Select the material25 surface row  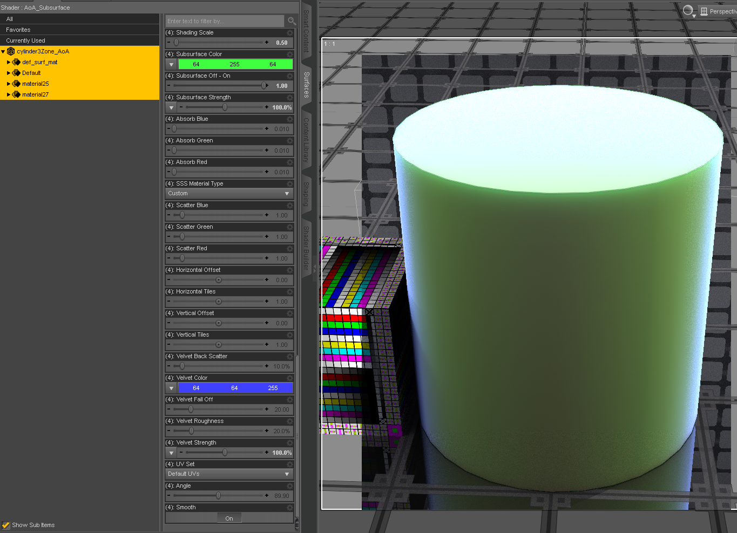tap(80, 84)
